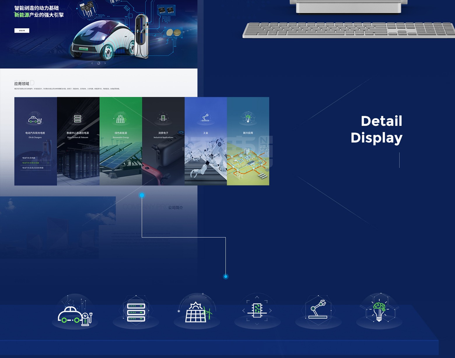455x358 pixels.
Task: Click the green 新能源 text in banner
Action: pos(22,15)
